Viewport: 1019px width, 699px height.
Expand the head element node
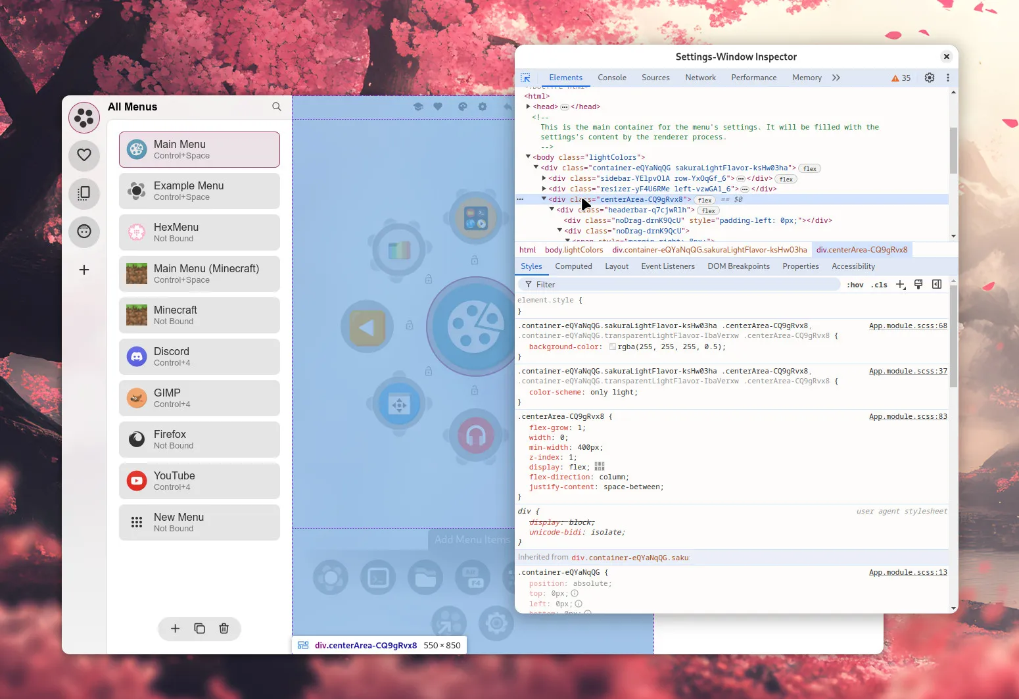(528, 107)
